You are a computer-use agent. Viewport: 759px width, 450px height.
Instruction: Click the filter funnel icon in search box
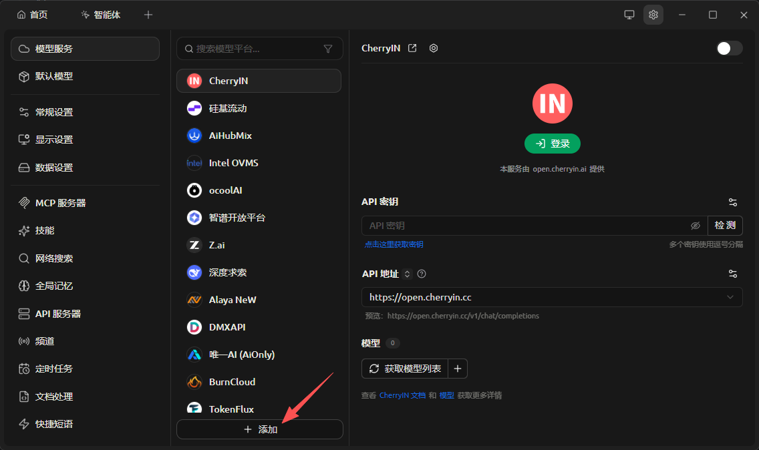pyautogui.click(x=327, y=49)
